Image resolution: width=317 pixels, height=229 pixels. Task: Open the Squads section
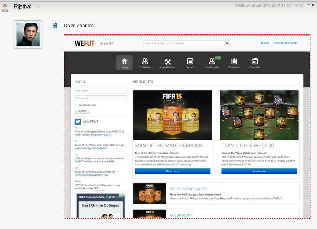tap(190, 63)
